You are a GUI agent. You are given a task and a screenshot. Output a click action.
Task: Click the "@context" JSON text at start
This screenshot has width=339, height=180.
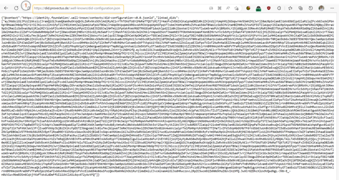[12, 18]
